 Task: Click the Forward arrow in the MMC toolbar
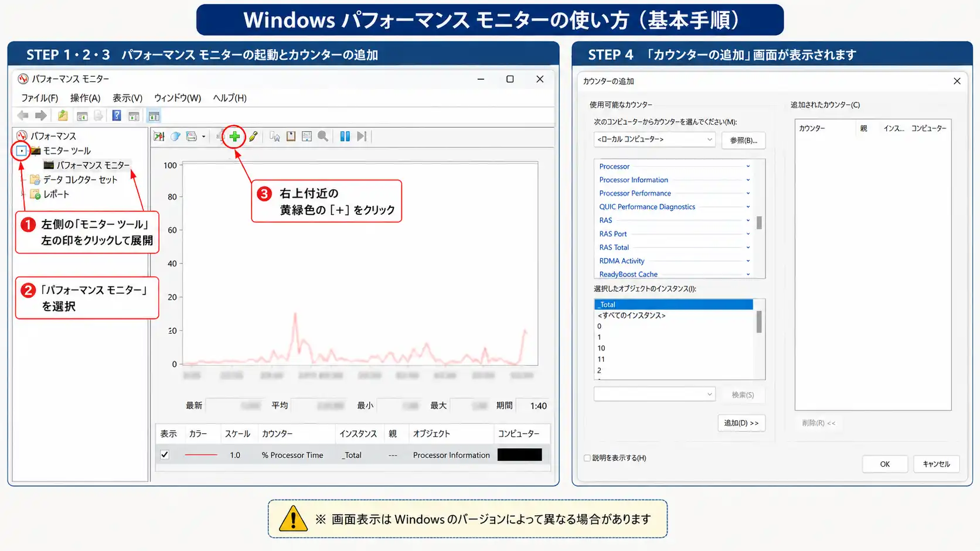coord(40,116)
